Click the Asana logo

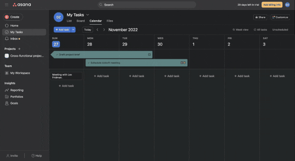[22, 5]
